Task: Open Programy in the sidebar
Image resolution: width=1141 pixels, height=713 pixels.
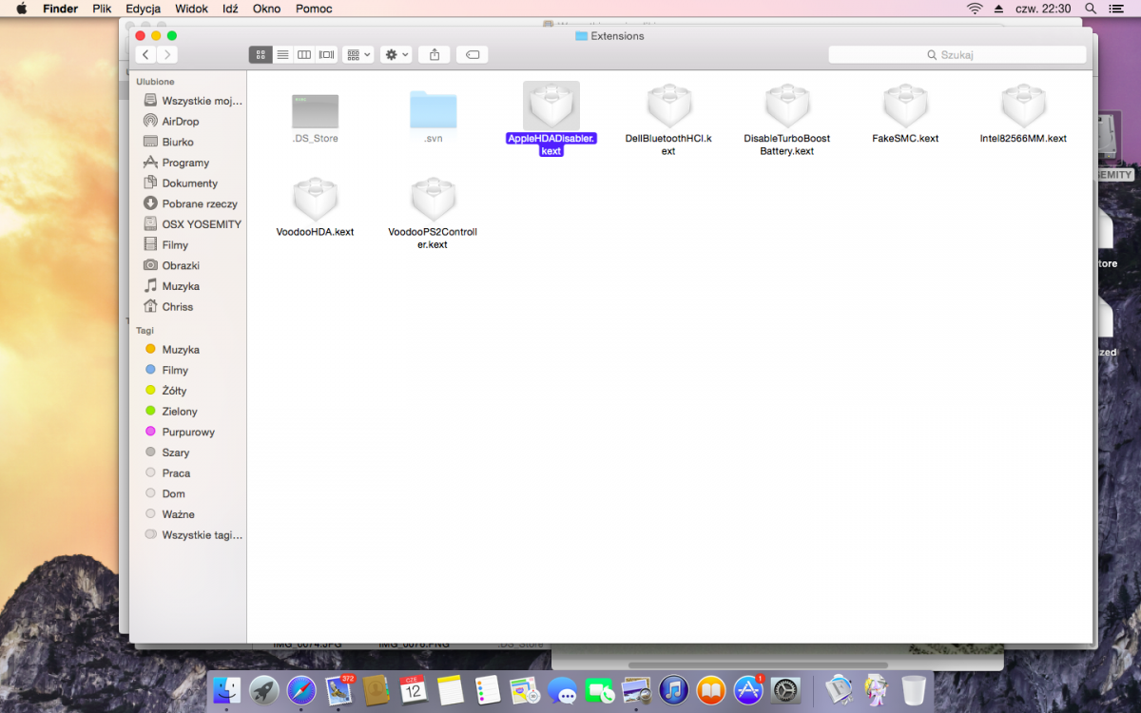Action: click(177, 163)
